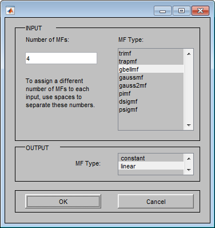Select constant output MF type
This screenshot has width=215, height=228.
tap(151, 158)
